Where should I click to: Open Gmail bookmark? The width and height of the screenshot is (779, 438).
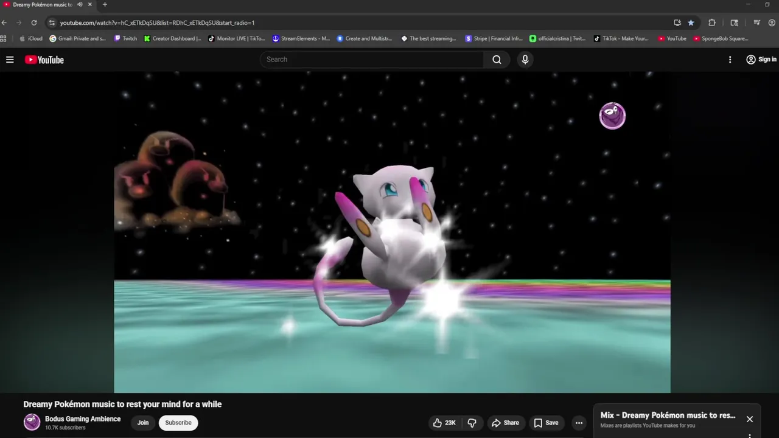[77, 38]
